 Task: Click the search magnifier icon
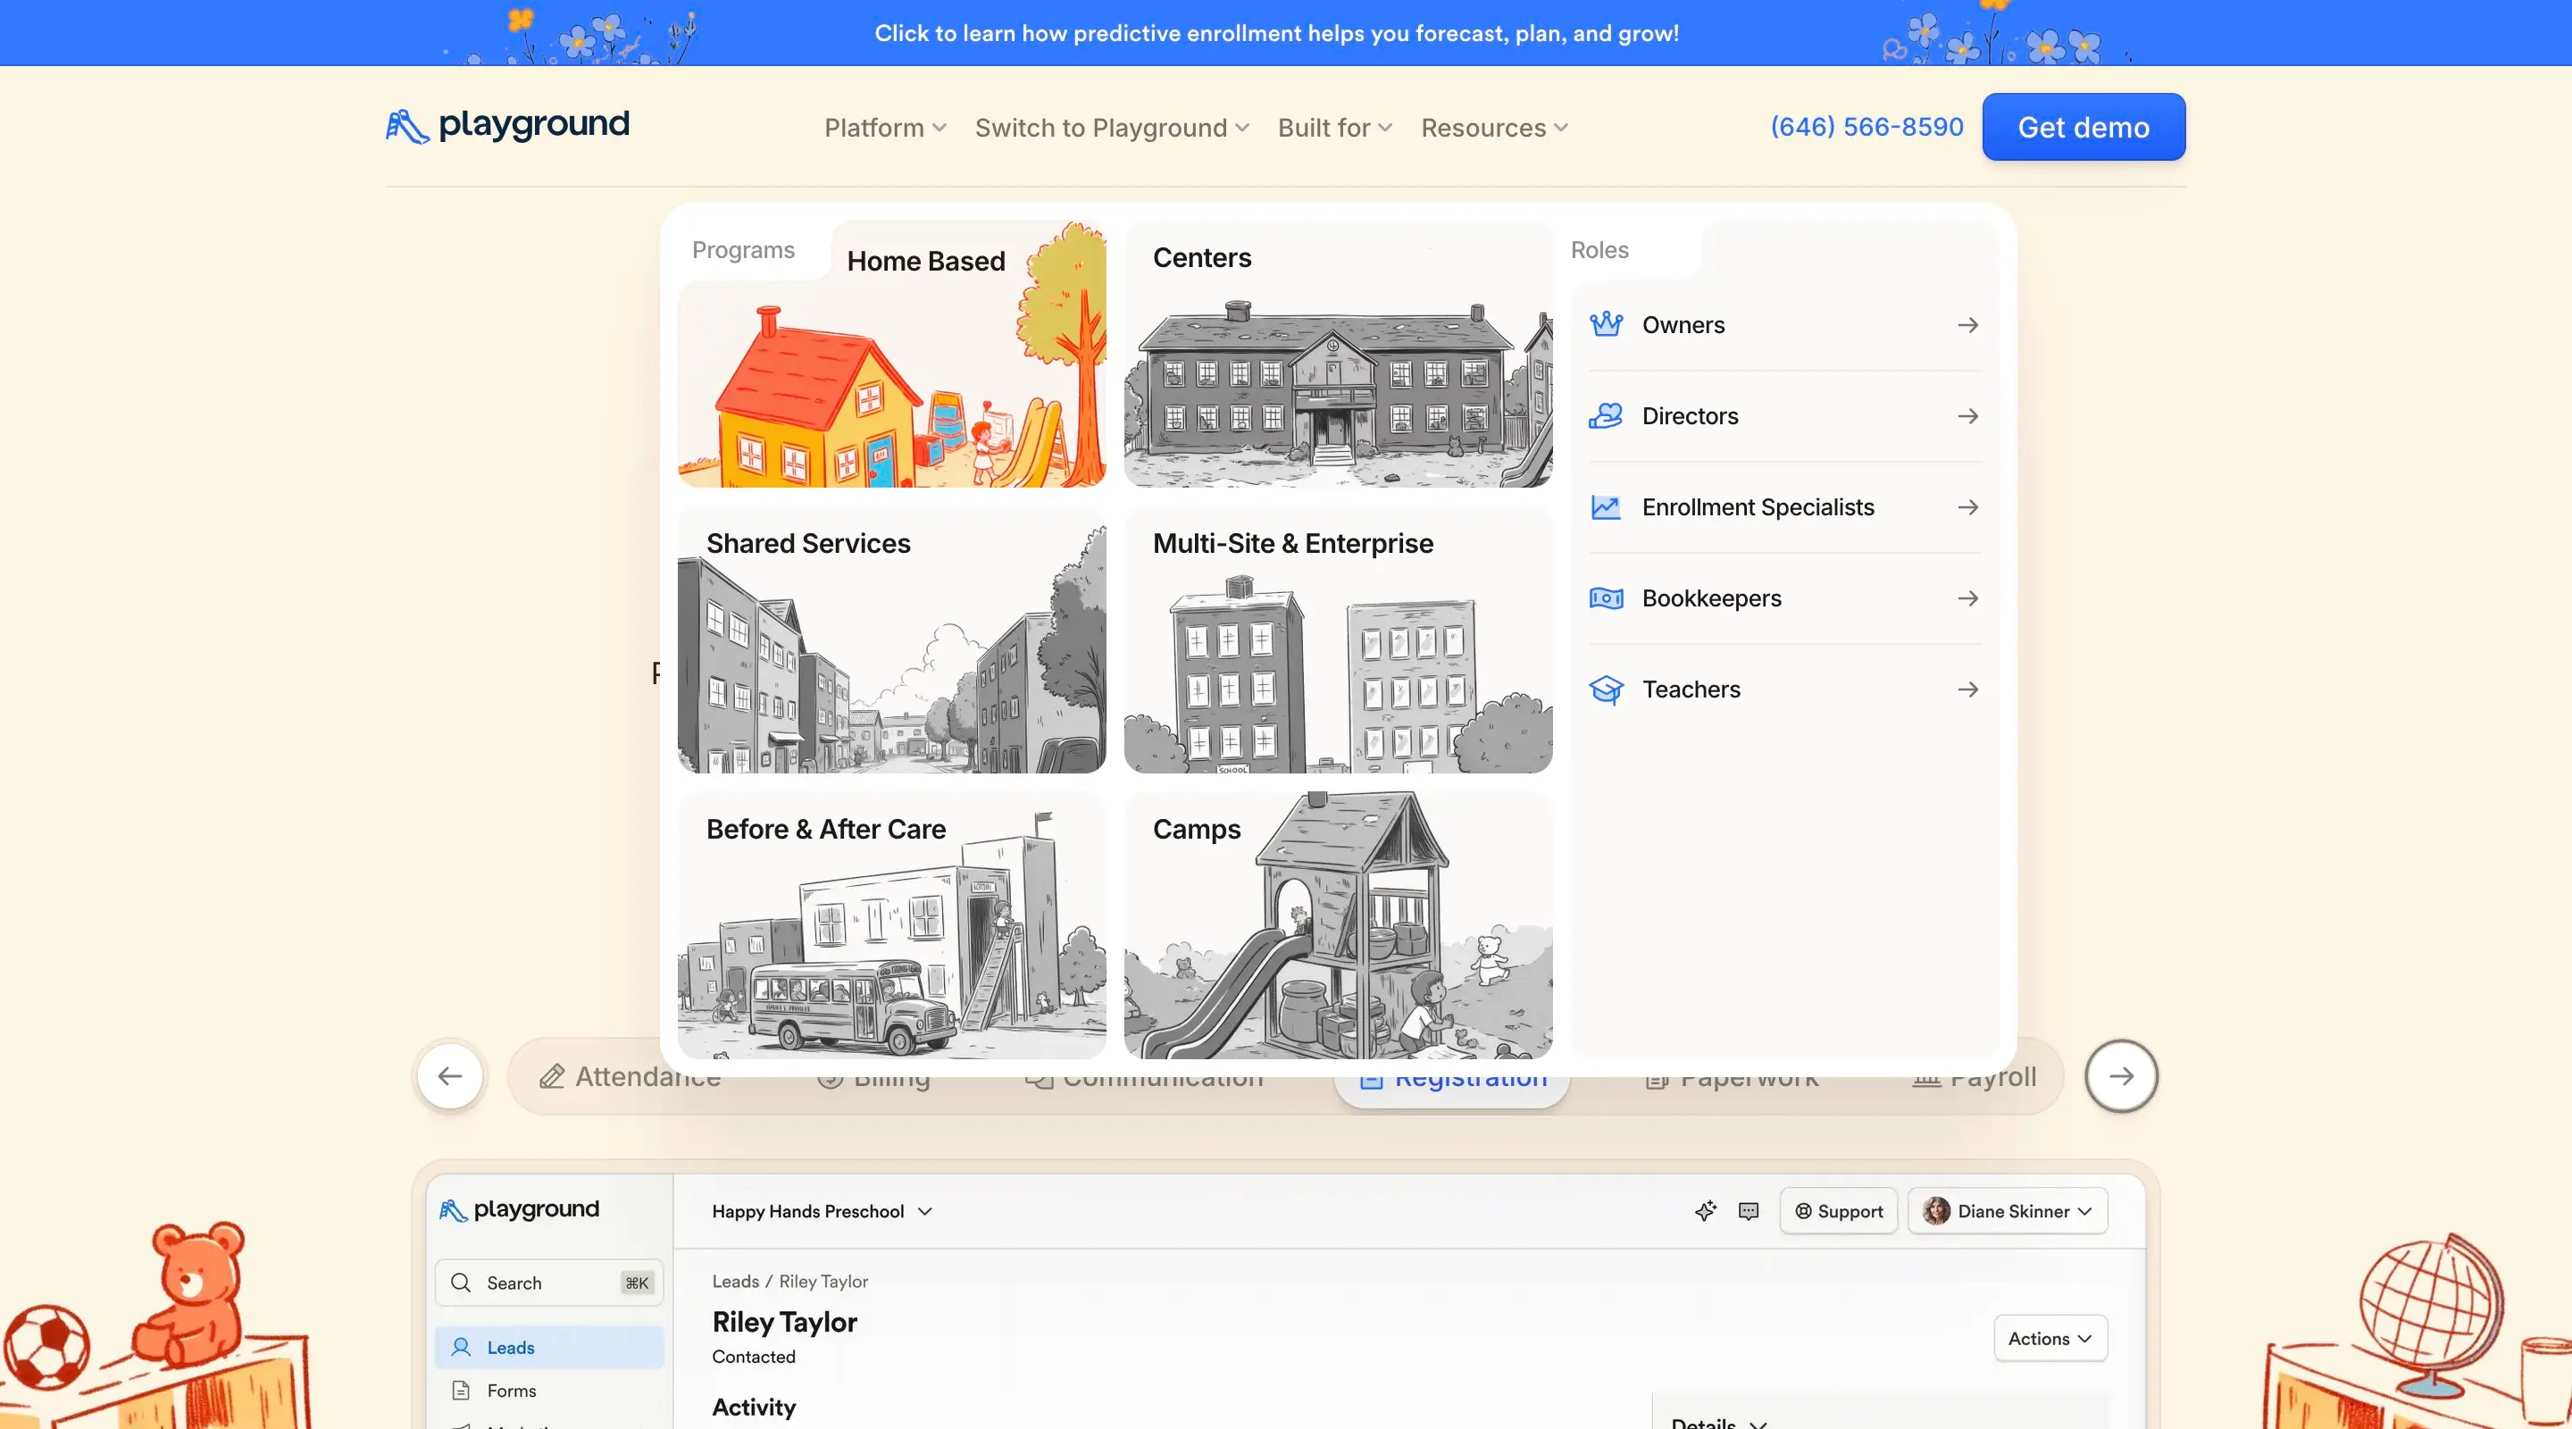coord(460,1283)
